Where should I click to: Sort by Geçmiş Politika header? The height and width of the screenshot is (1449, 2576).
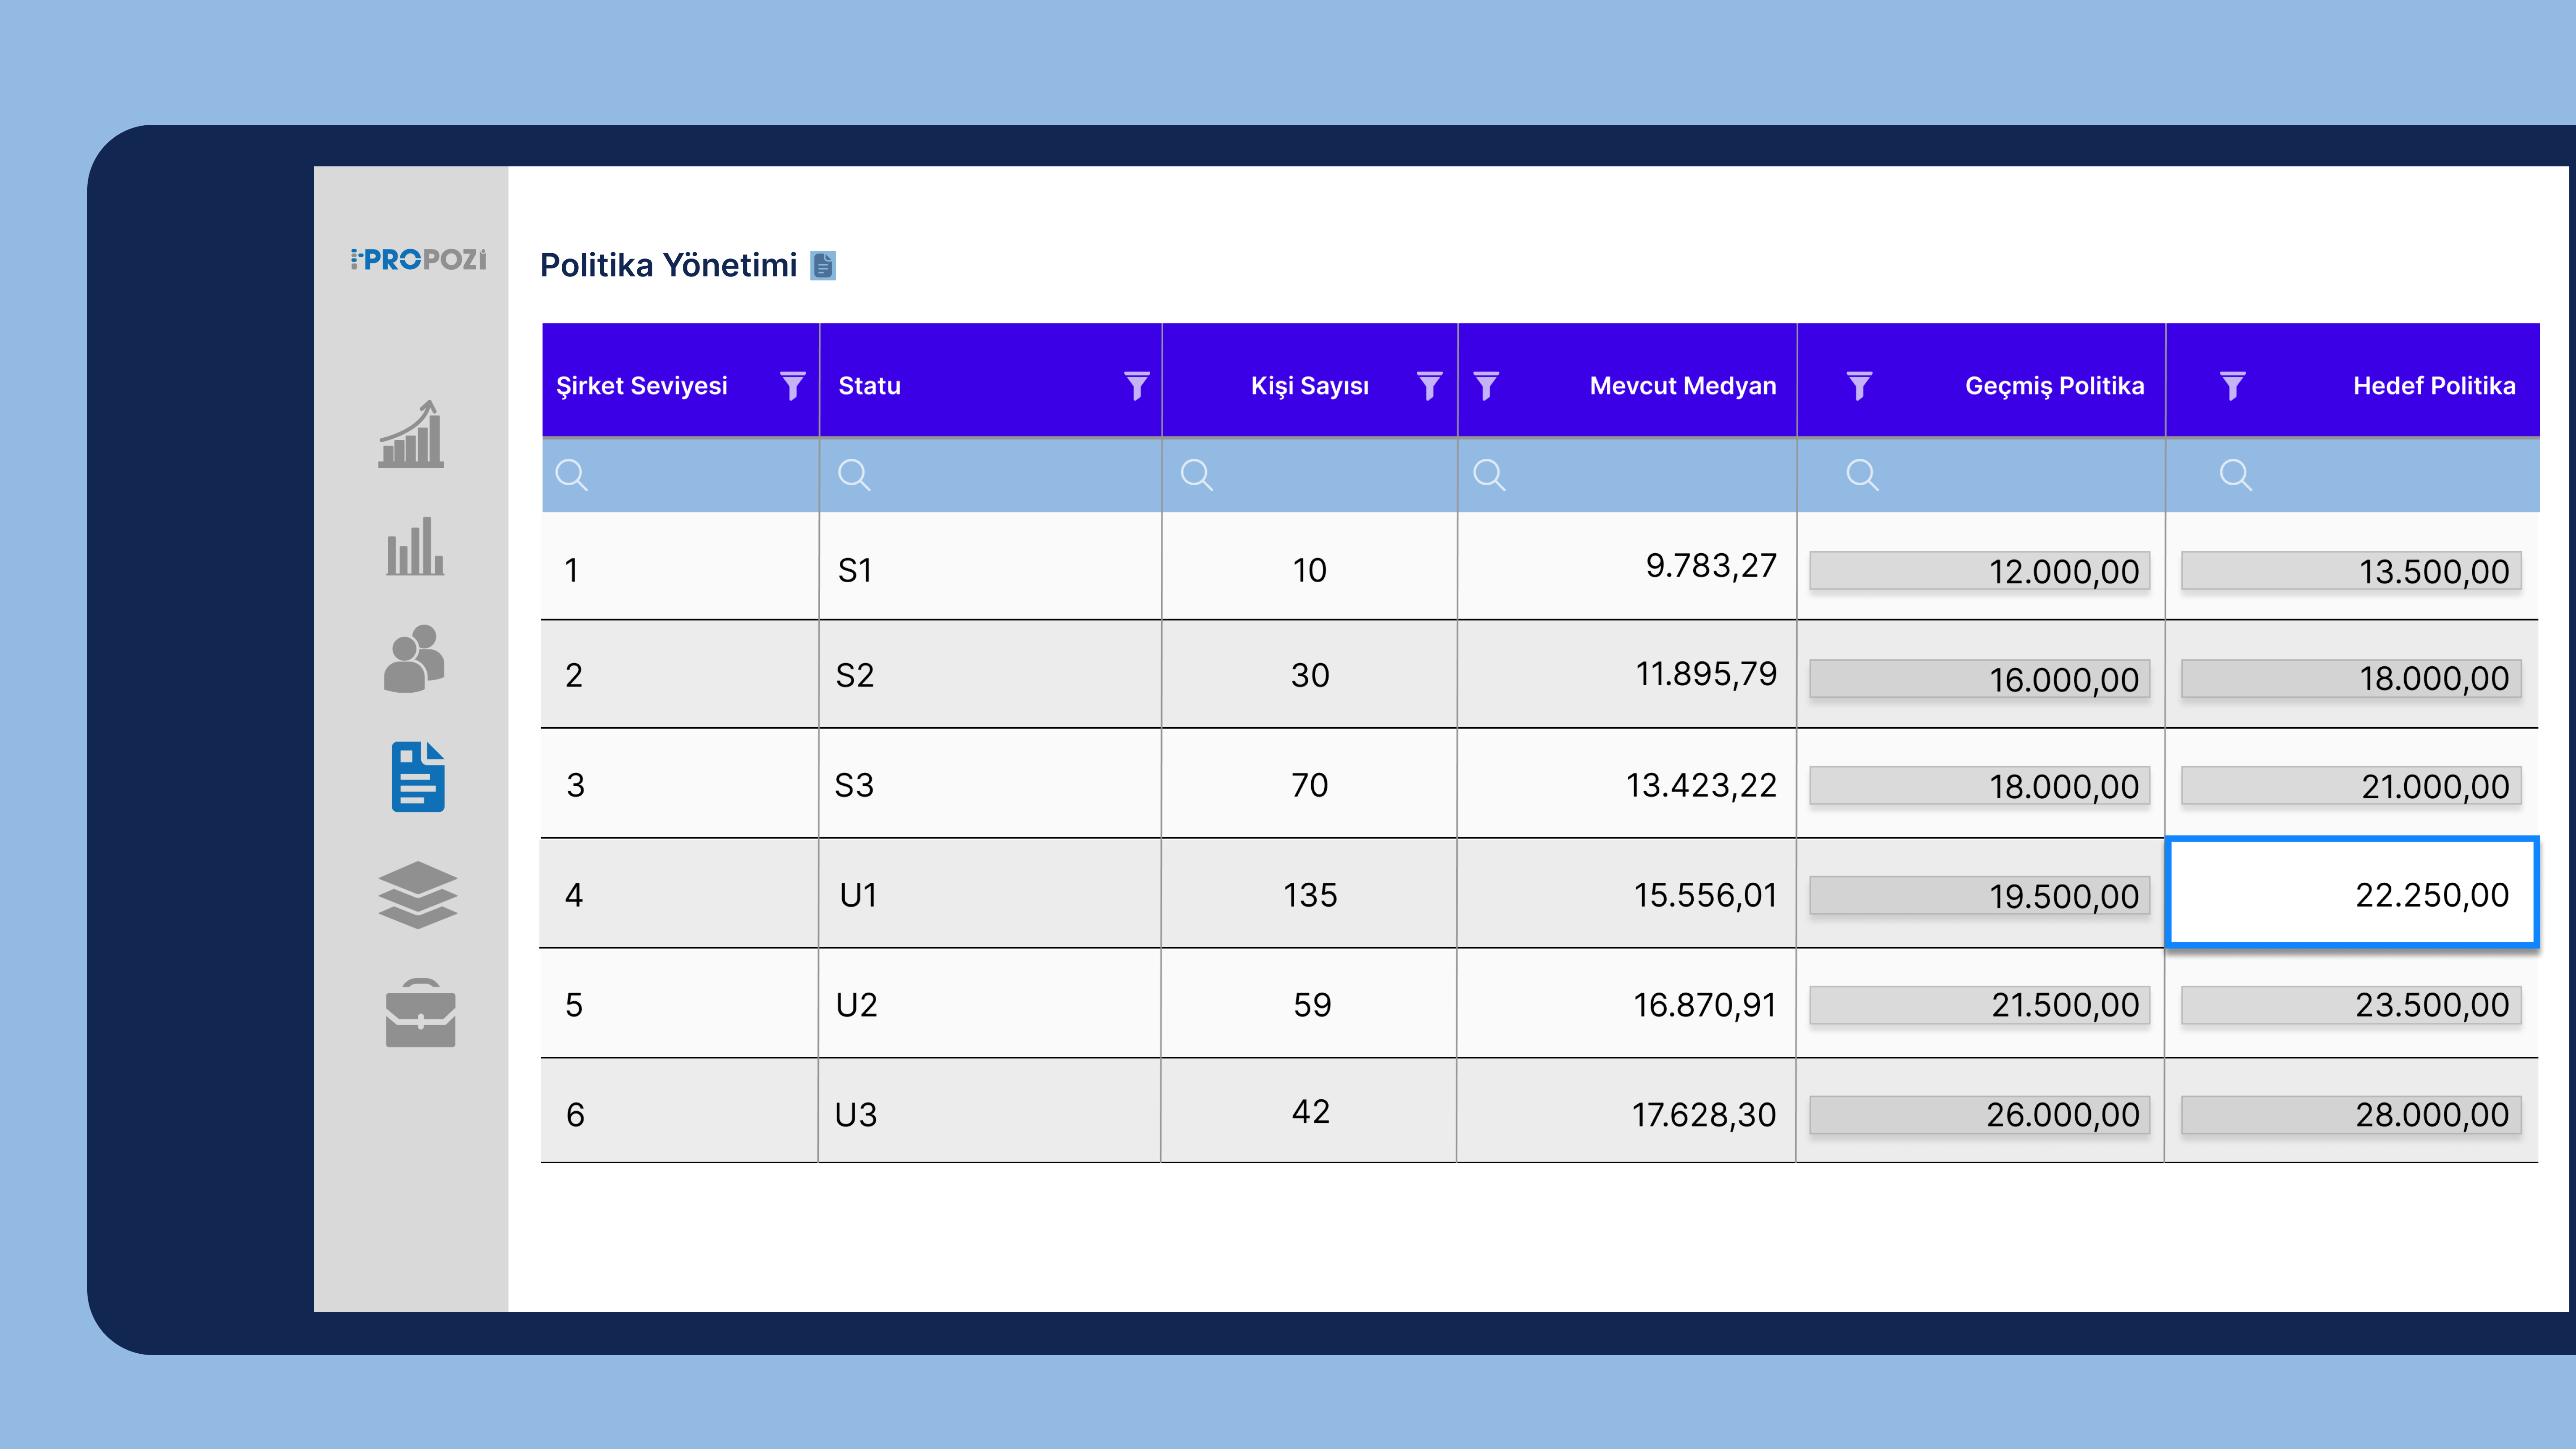(x=2054, y=386)
